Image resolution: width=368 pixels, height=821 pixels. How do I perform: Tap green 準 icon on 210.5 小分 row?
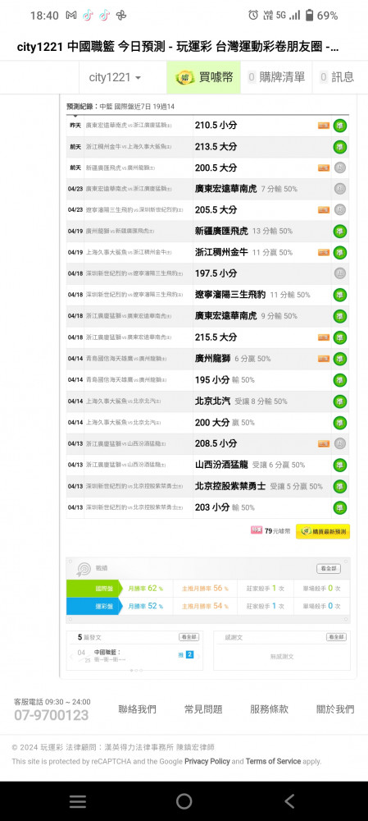click(340, 126)
